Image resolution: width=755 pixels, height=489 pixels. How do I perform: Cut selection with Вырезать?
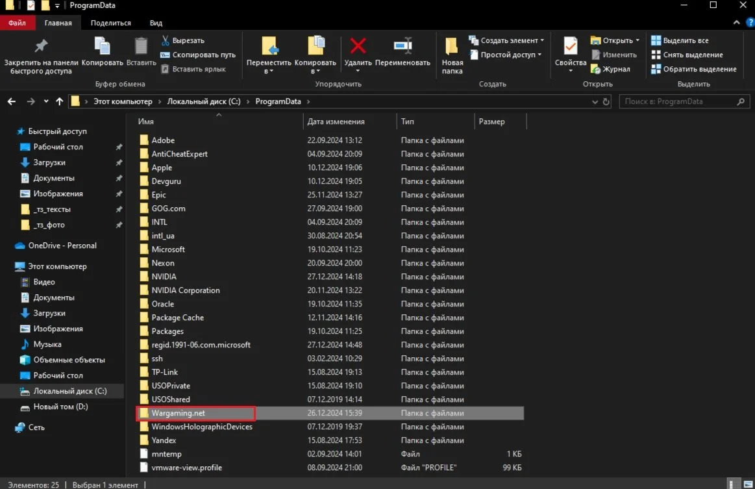coord(183,40)
